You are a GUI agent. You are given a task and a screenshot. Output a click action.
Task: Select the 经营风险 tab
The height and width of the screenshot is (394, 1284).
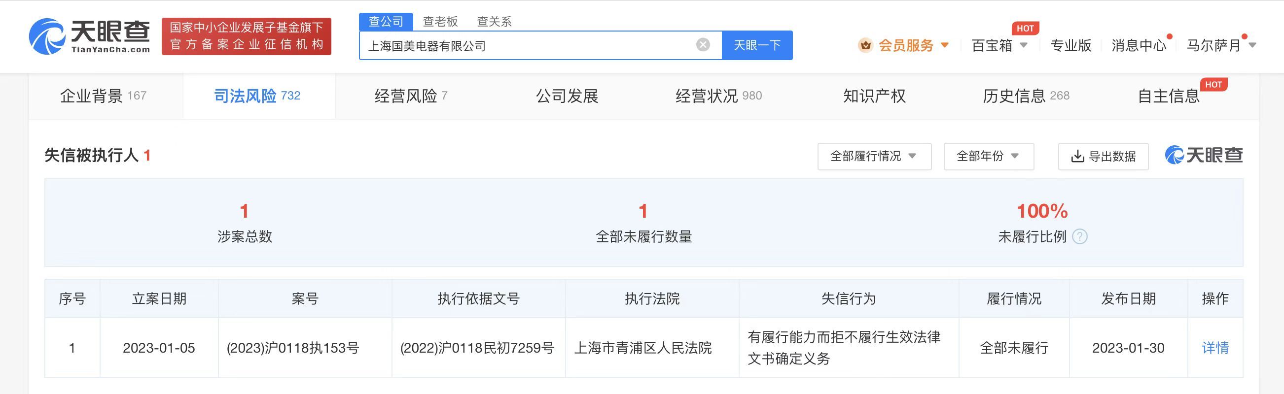411,96
